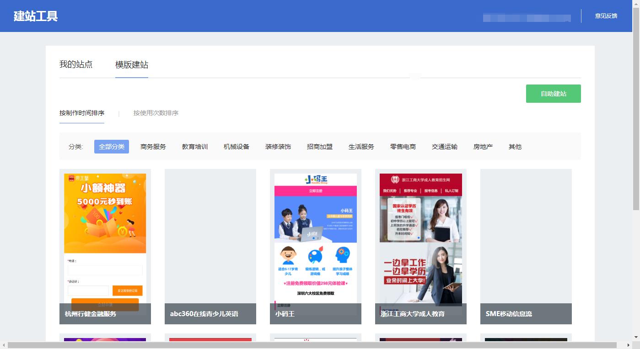The width and height of the screenshot is (640, 349).
Task: Open the 意见反馈 link
Action: 606,16
